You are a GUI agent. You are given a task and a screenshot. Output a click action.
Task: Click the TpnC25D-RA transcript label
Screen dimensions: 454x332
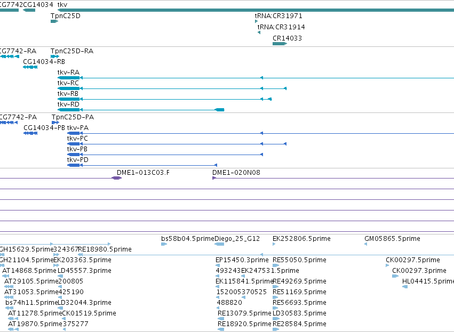[x=72, y=51]
